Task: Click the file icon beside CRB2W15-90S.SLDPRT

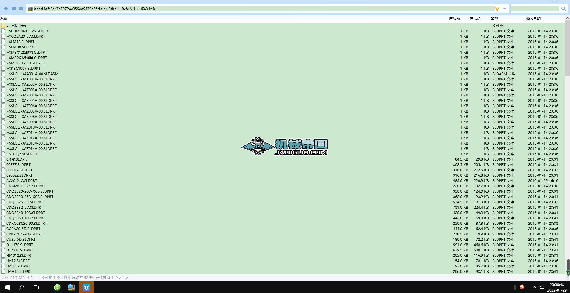Action: [3, 234]
